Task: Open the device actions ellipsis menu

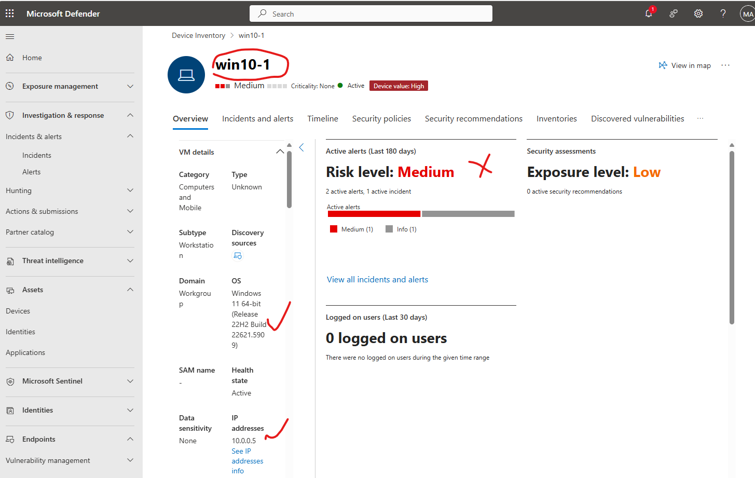Action: (x=725, y=65)
